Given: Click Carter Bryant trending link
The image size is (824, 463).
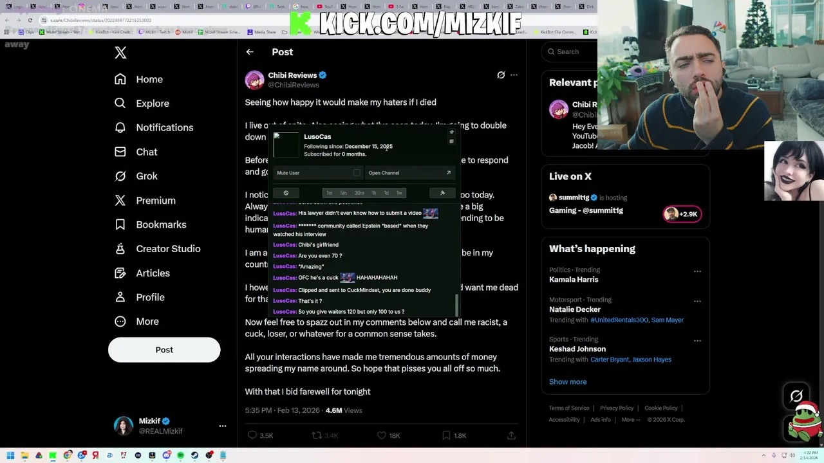Looking at the screenshot, I should point(610,359).
